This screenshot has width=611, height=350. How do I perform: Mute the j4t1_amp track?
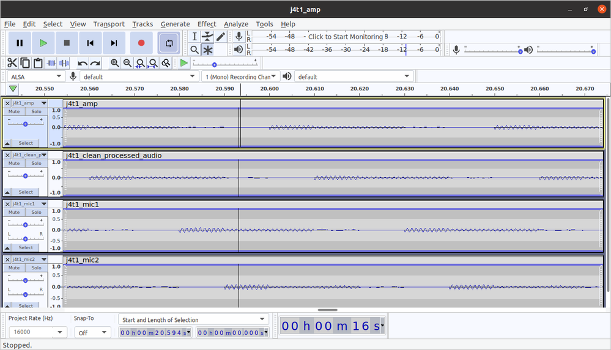(14, 111)
